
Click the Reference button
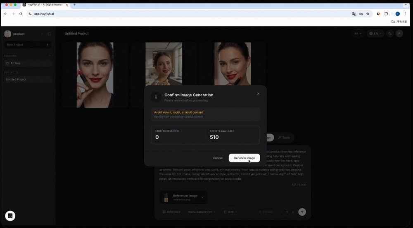[171, 212]
